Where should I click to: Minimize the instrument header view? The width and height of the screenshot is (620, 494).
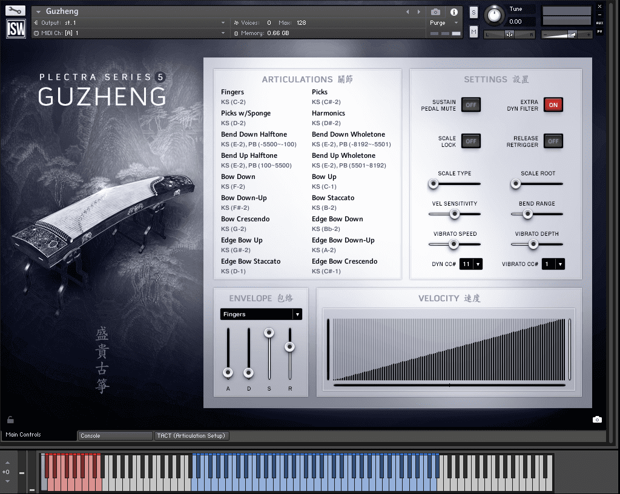(x=599, y=15)
